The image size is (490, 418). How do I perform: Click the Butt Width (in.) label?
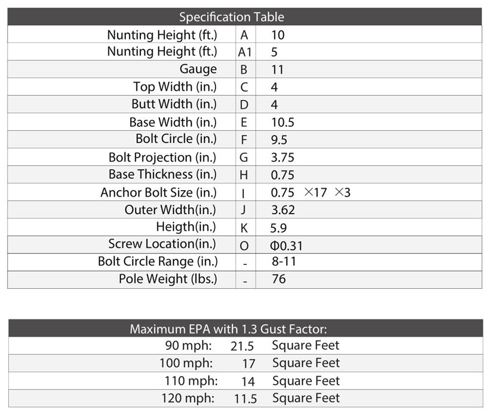(174, 104)
